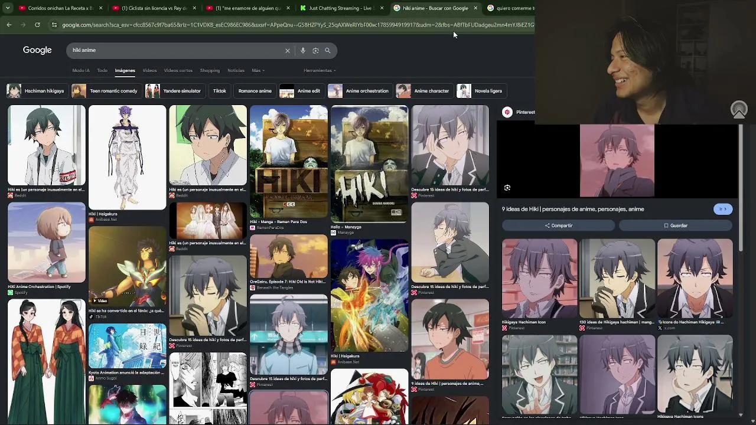
Task: Click the blue visit arrow button in preview
Action: 723,209
